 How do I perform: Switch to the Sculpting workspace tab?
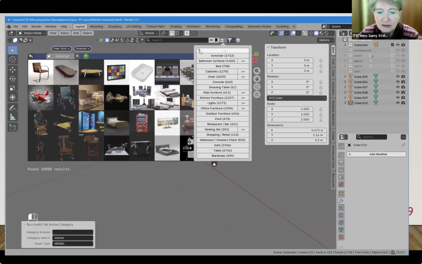[x=115, y=26]
